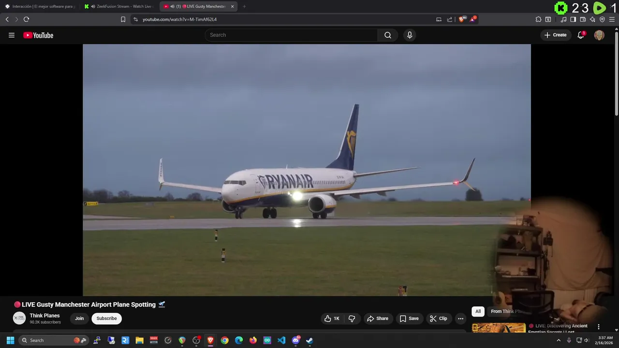This screenshot has width=619, height=348.
Task: Launch Microsoft Edge from taskbar
Action: (239, 340)
